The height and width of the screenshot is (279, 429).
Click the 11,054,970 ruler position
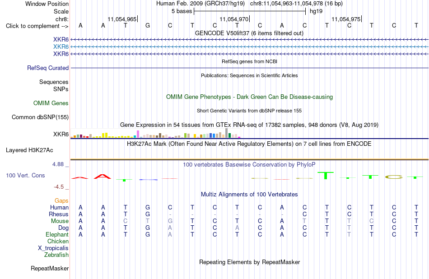[x=234, y=19]
